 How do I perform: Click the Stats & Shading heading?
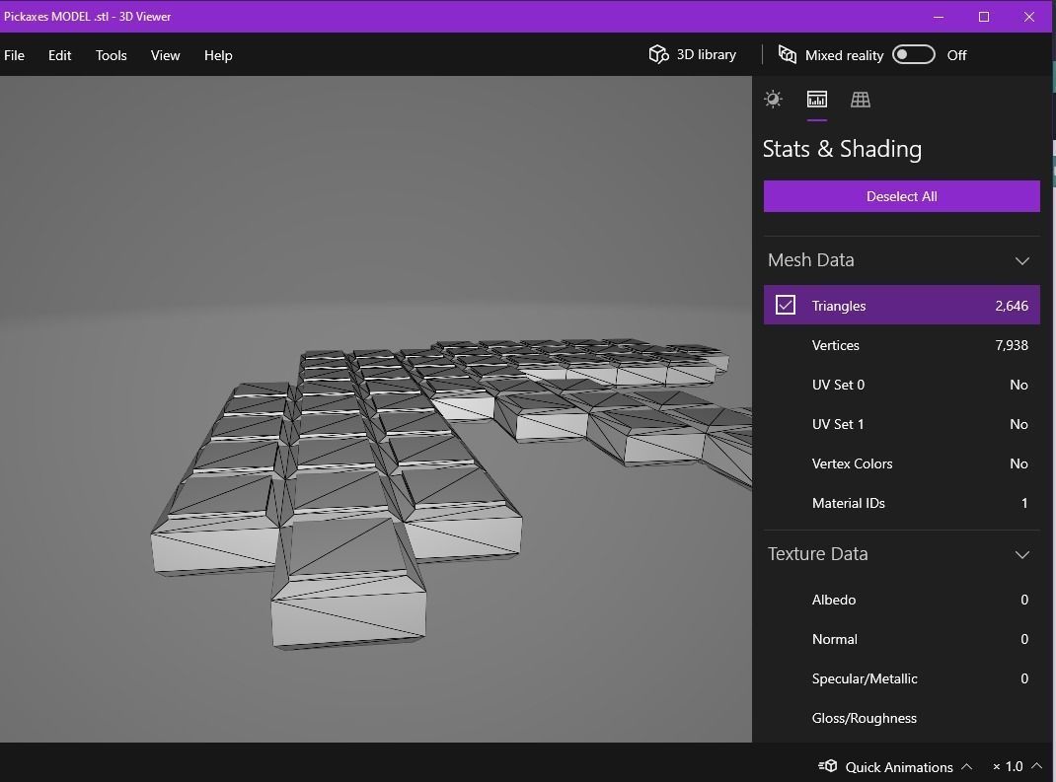tap(842, 149)
